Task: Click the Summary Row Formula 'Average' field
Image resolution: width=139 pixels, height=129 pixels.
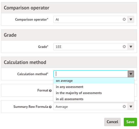Action: (90, 107)
